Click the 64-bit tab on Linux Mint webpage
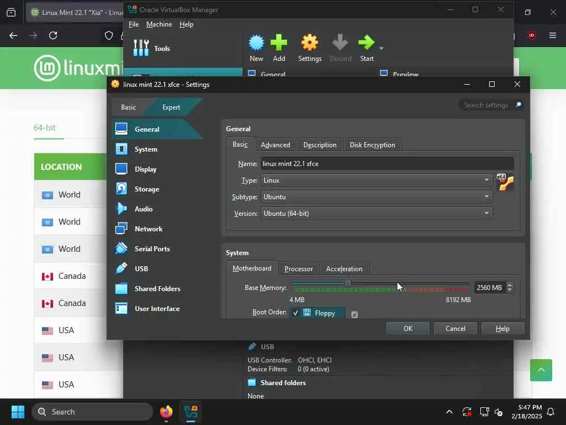 (45, 128)
